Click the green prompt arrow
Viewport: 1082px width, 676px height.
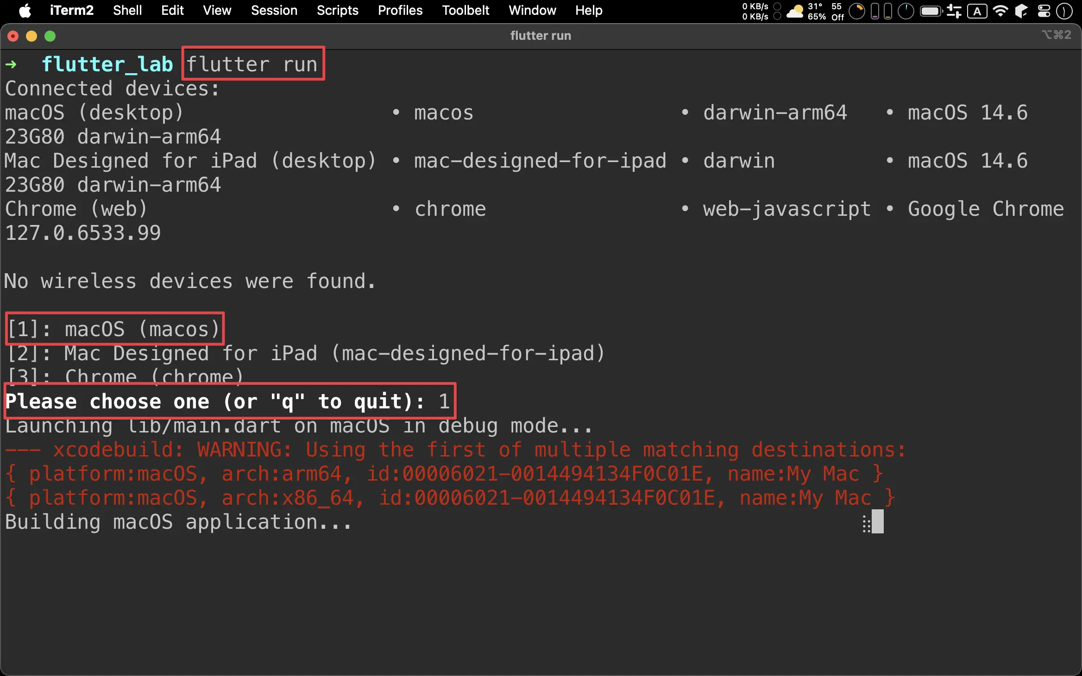11,64
